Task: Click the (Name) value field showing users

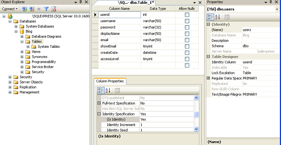Action: click(261, 30)
